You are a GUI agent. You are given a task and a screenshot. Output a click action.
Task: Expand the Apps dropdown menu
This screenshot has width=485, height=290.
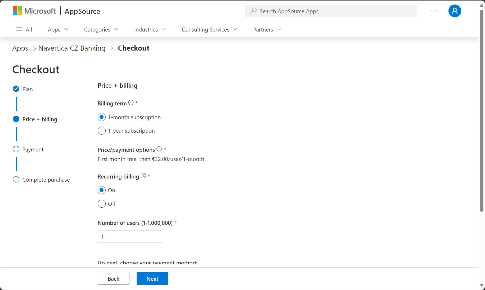58,29
